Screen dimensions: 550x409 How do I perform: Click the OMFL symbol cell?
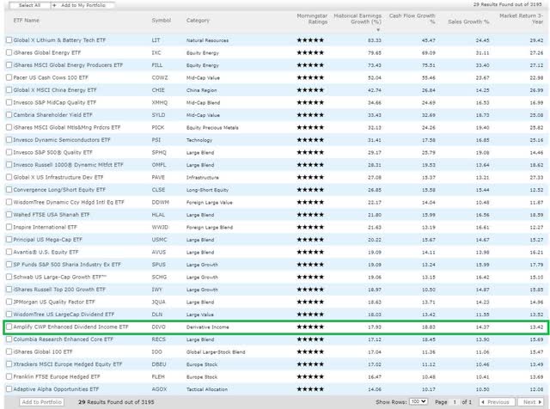tap(159, 164)
